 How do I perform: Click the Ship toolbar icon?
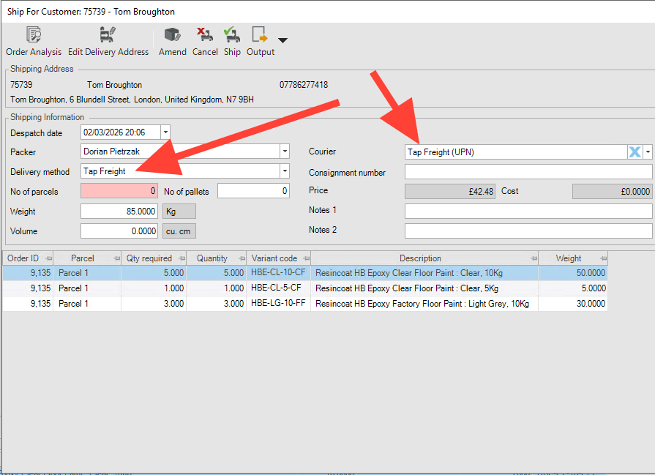pos(232,35)
